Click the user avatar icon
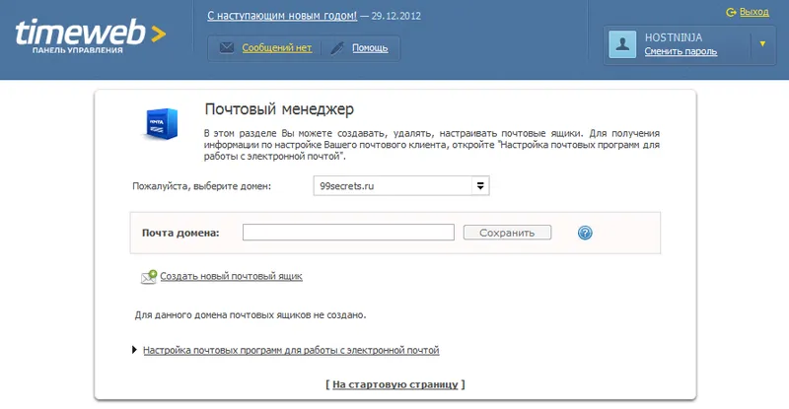Viewport: 789px width, 409px height. [x=622, y=44]
